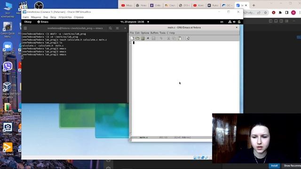Toggle the browser side panel icon
The height and width of the screenshot is (169, 301).
pyautogui.click(x=287, y=13)
